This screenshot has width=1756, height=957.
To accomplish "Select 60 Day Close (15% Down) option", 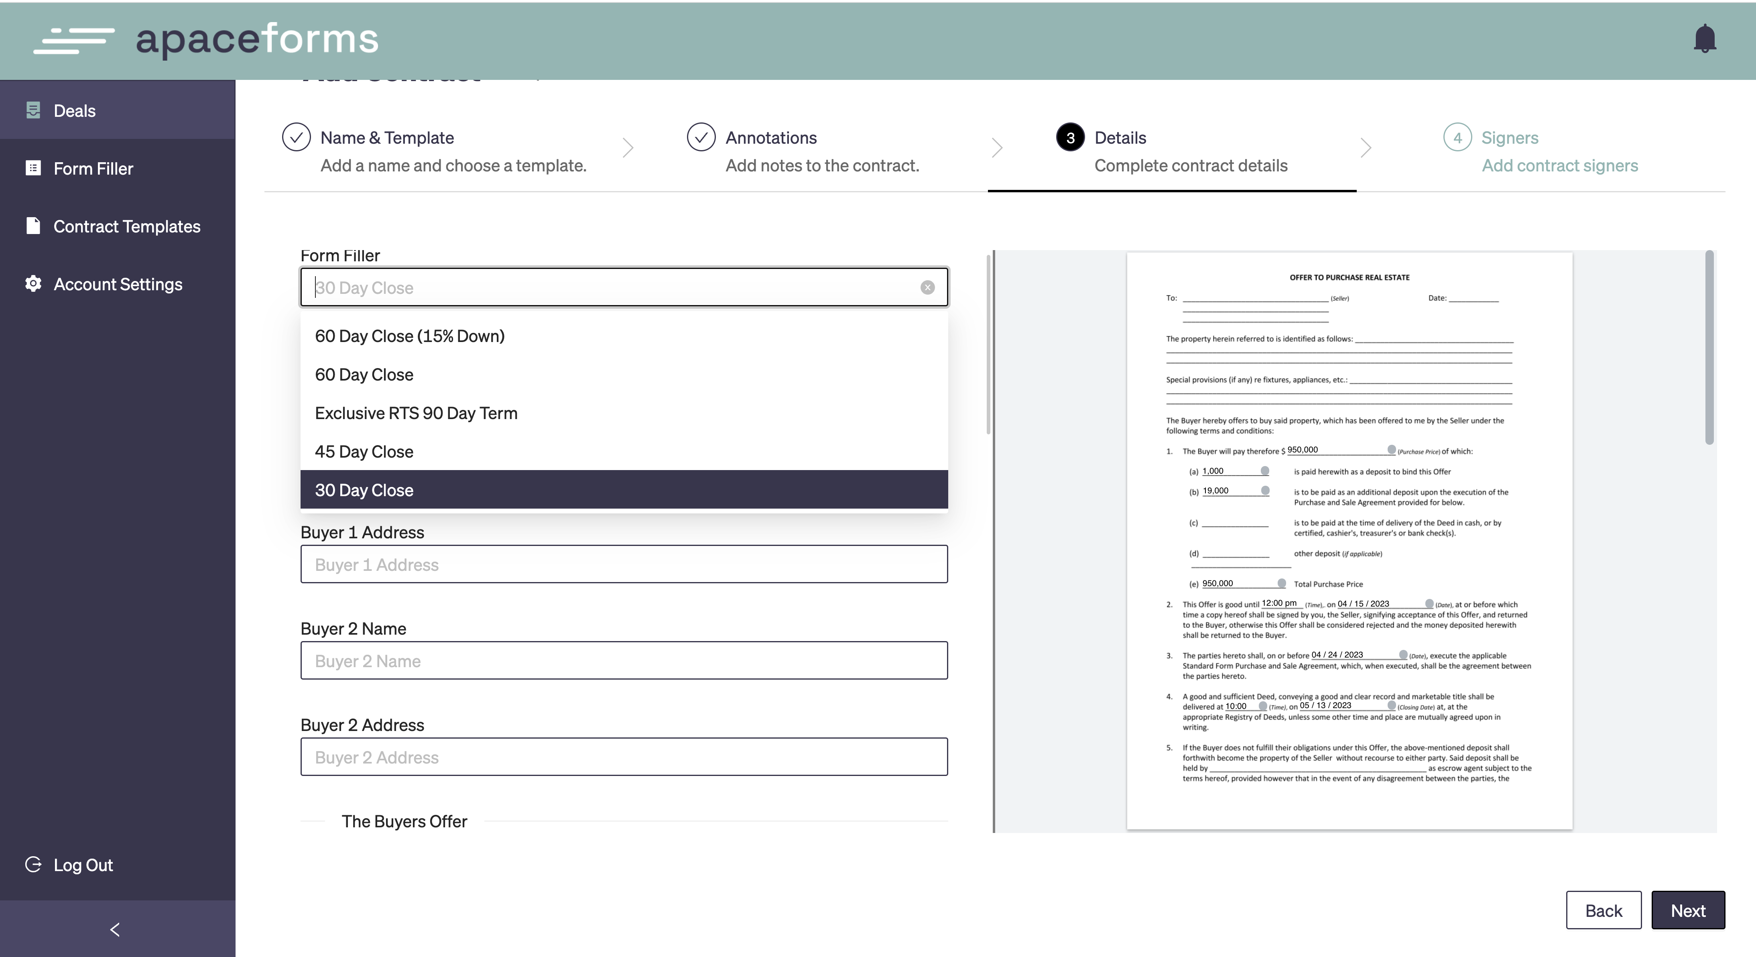I will tap(409, 336).
